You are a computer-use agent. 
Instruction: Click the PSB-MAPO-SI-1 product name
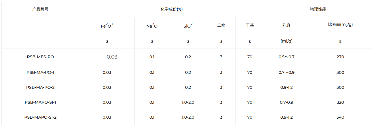pyautogui.click(x=40, y=102)
